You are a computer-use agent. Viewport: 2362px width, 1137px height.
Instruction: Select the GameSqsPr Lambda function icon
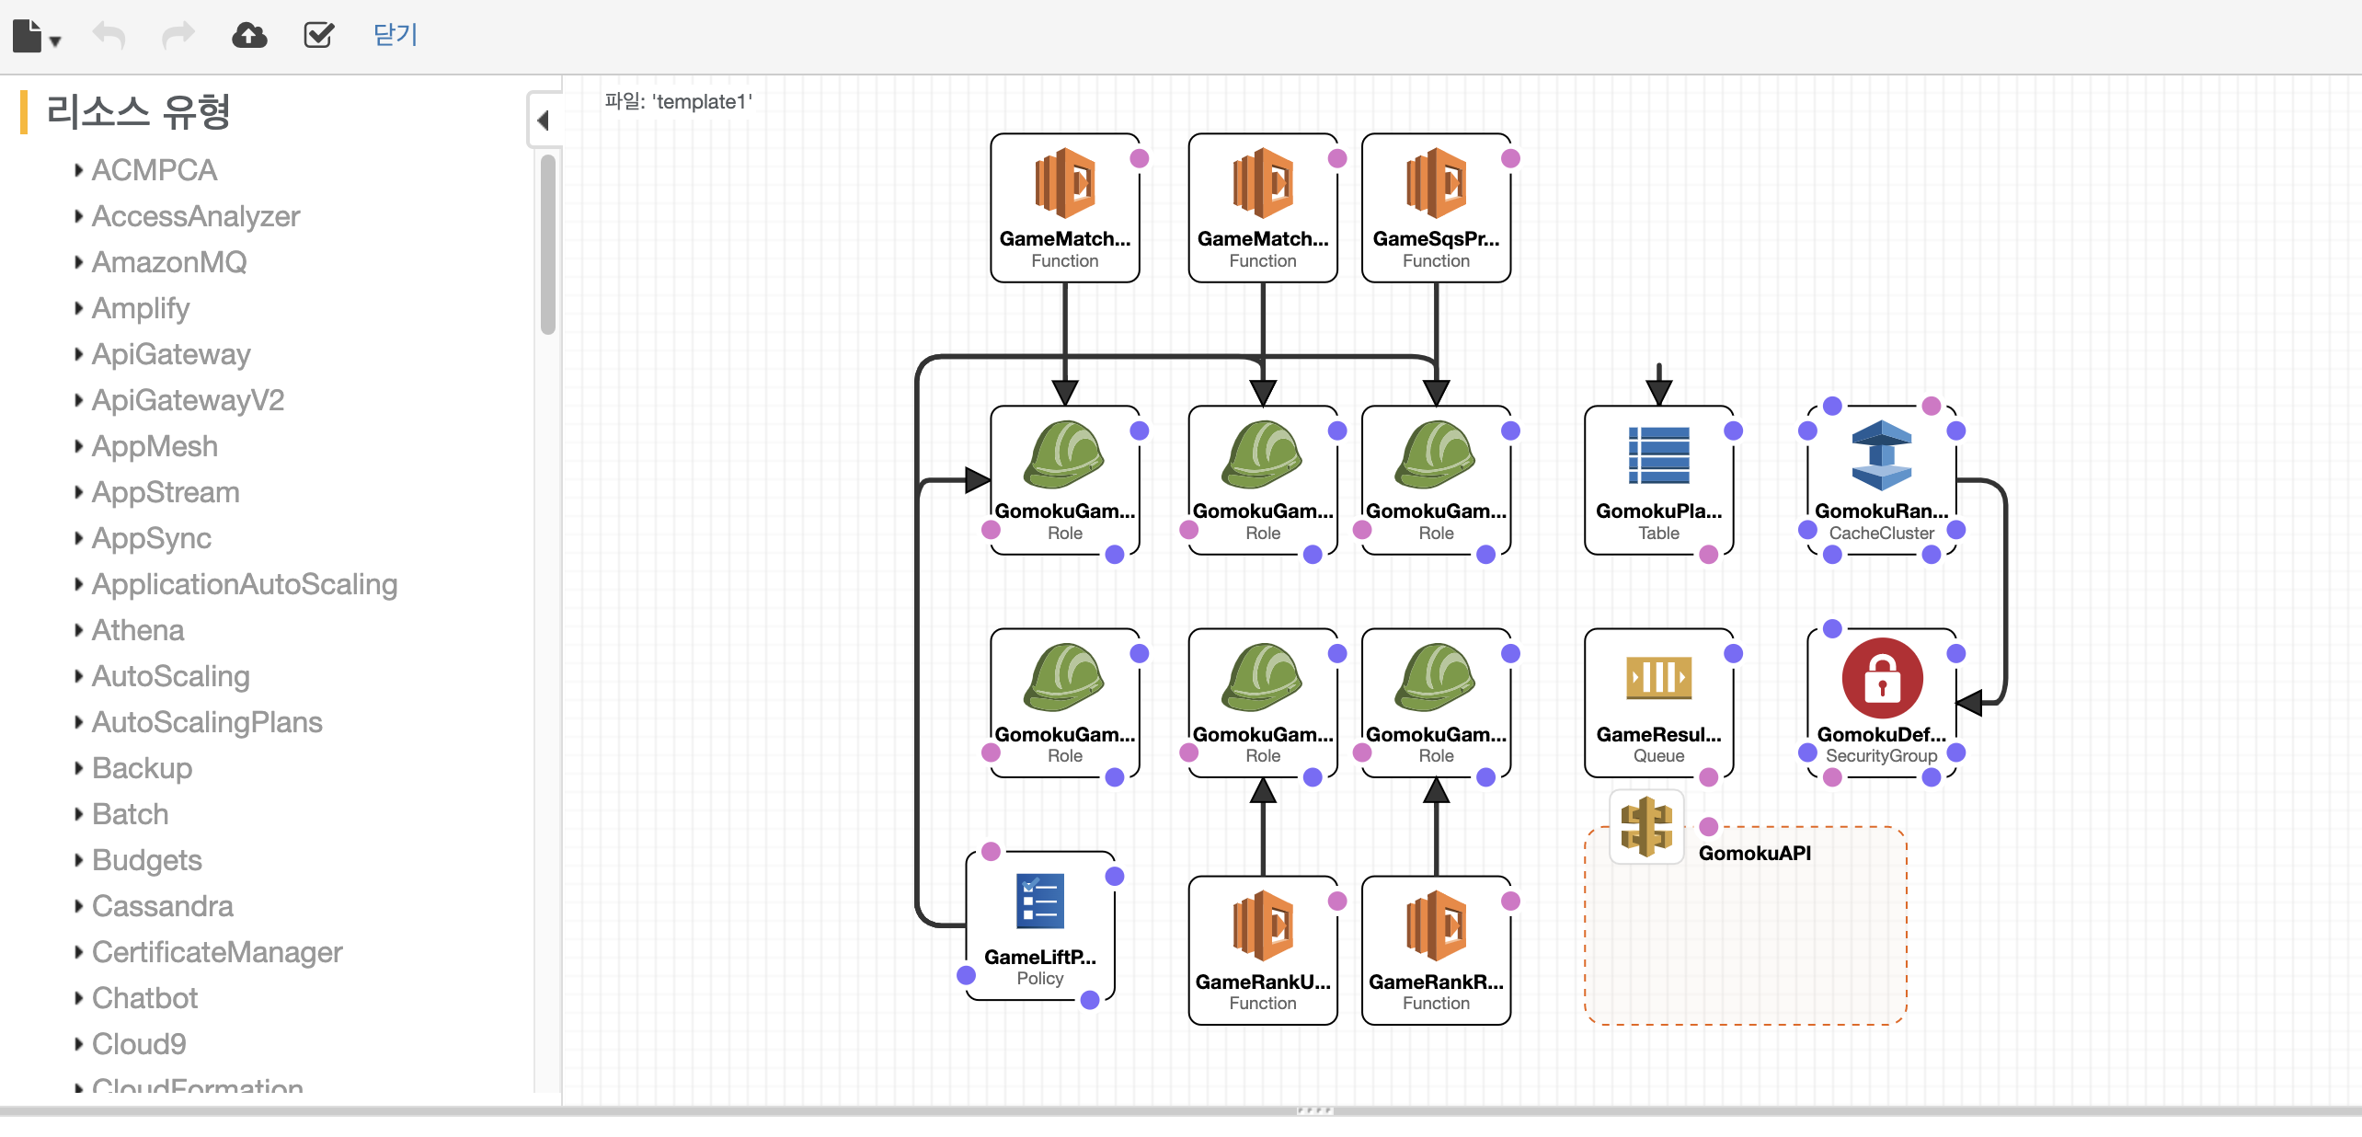coord(1436,182)
